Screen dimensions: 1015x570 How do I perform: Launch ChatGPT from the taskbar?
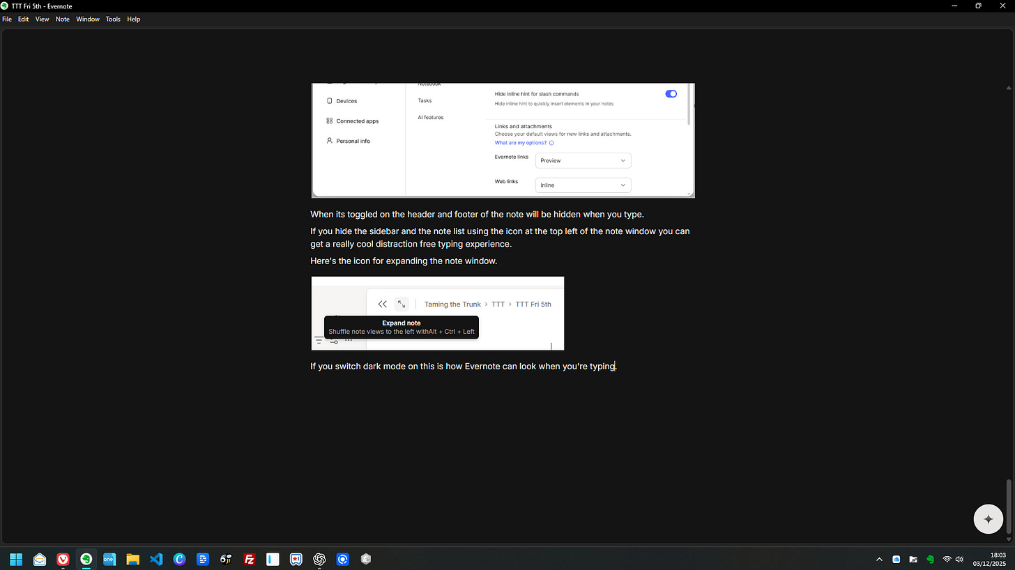(x=319, y=559)
